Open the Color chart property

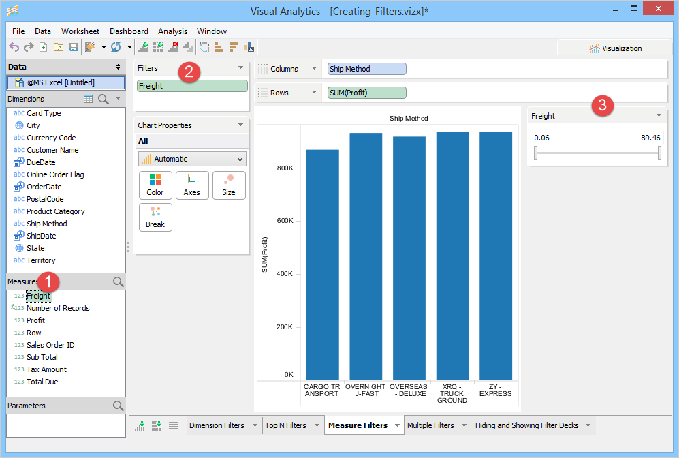(x=155, y=185)
